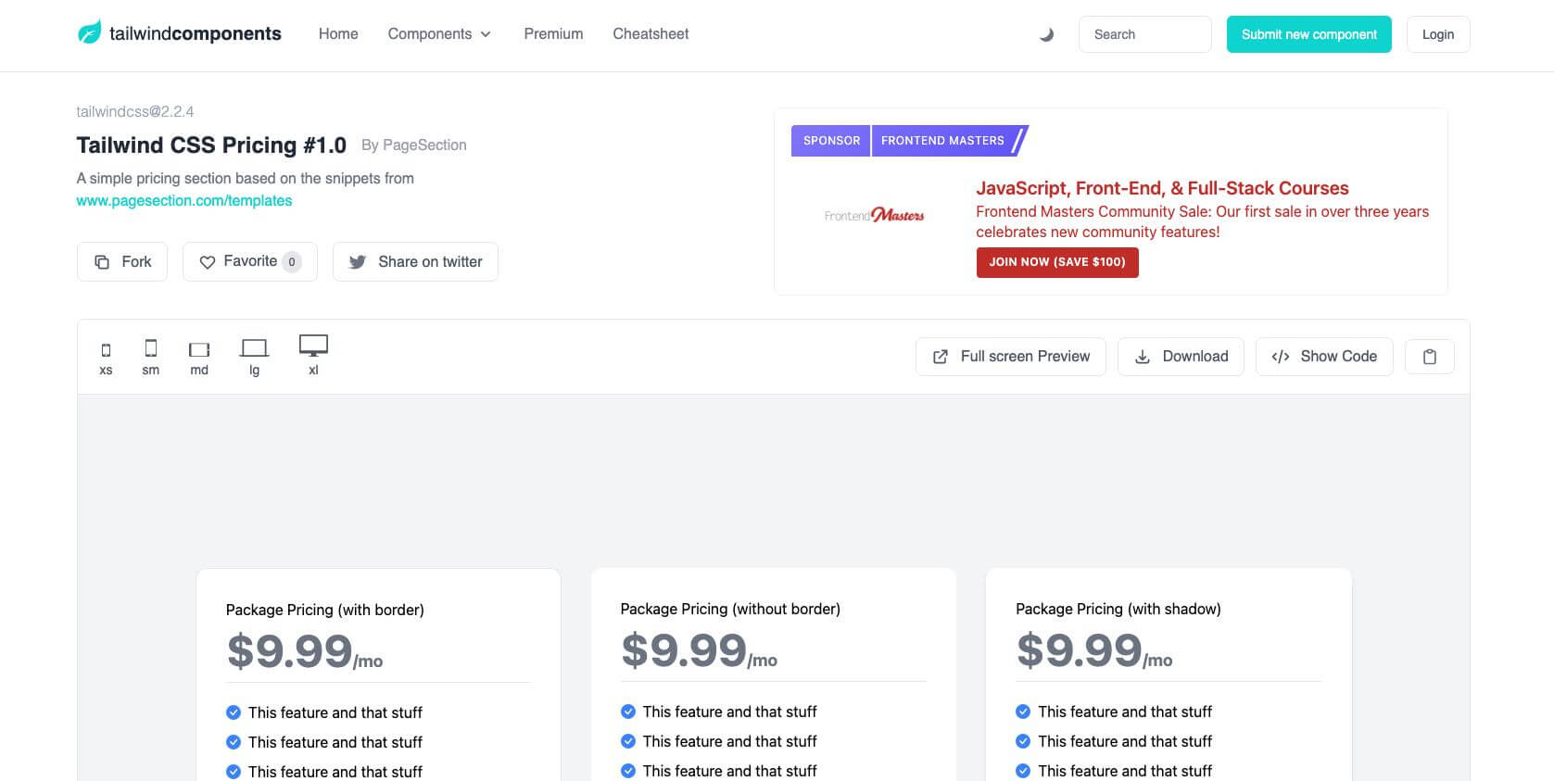Expand the Components dropdown menu
The image size is (1554, 781).
pyautogui.click(x=439, y=34)
